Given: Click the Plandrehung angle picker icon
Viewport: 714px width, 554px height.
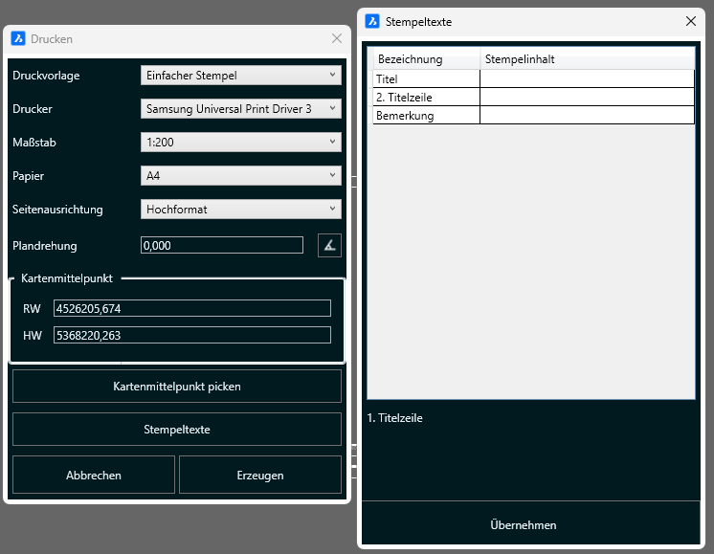Looking at the screenshot, I should (329, 245).
